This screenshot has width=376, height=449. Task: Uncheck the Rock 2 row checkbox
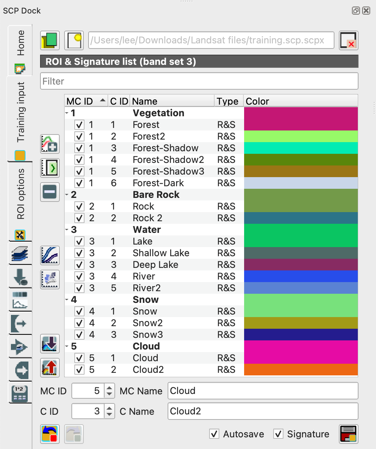(79, 218)
